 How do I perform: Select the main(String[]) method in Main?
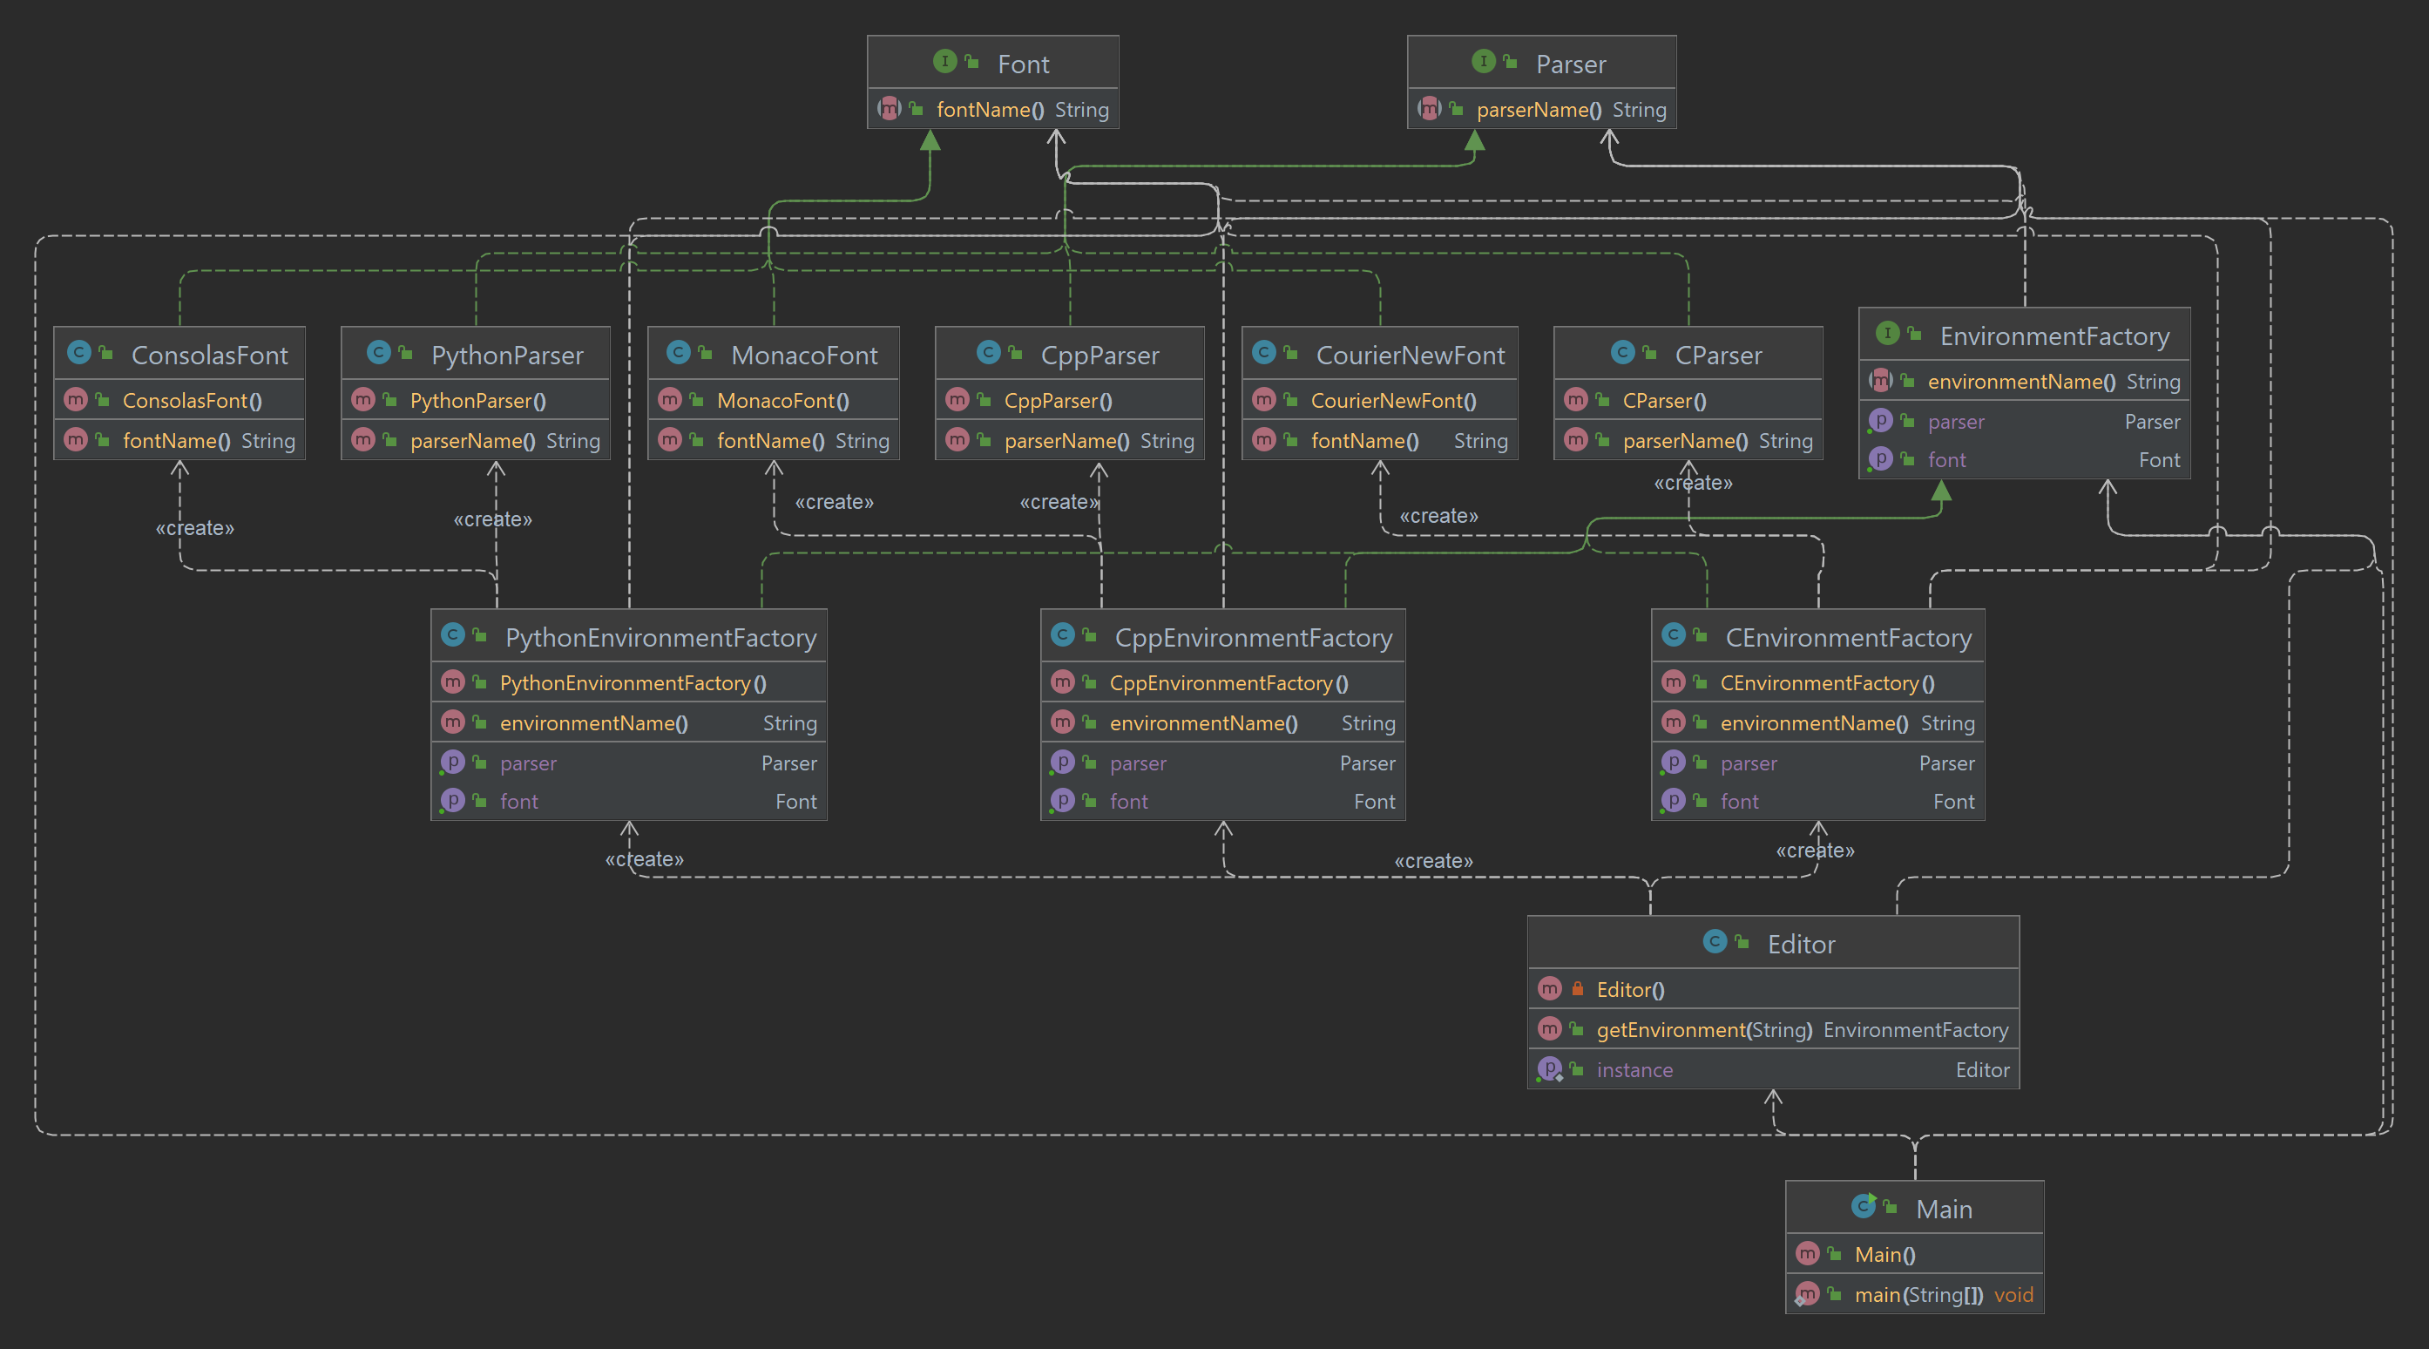1918,1294
